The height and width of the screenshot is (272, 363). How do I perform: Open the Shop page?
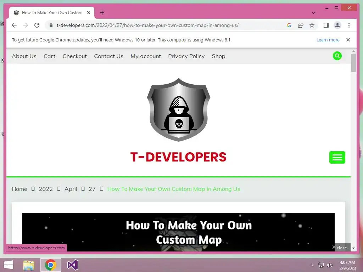(x=218, y=56)
